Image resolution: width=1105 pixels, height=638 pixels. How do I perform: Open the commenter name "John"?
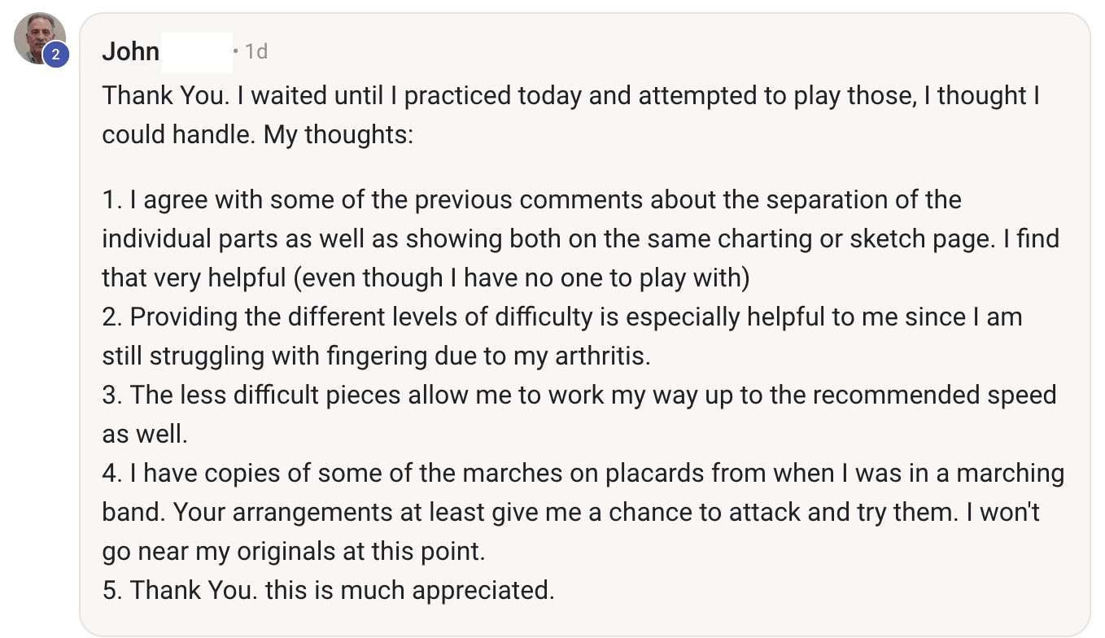pos(130,52)
